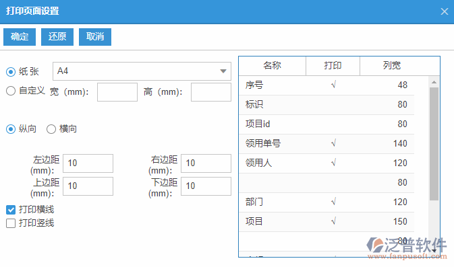Toggle print checkmark for 序号 row
The height and width of the screenshot is (267, 454).
coord(333,85)
